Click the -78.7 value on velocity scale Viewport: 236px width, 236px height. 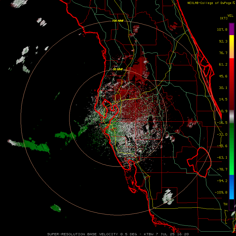tap(222, 169)
